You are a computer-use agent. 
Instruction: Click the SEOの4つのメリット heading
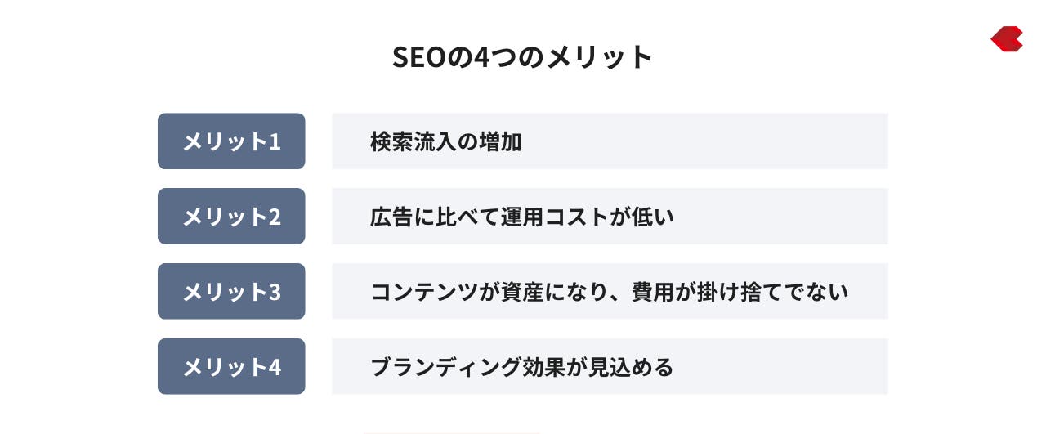[x=523, y=57]
